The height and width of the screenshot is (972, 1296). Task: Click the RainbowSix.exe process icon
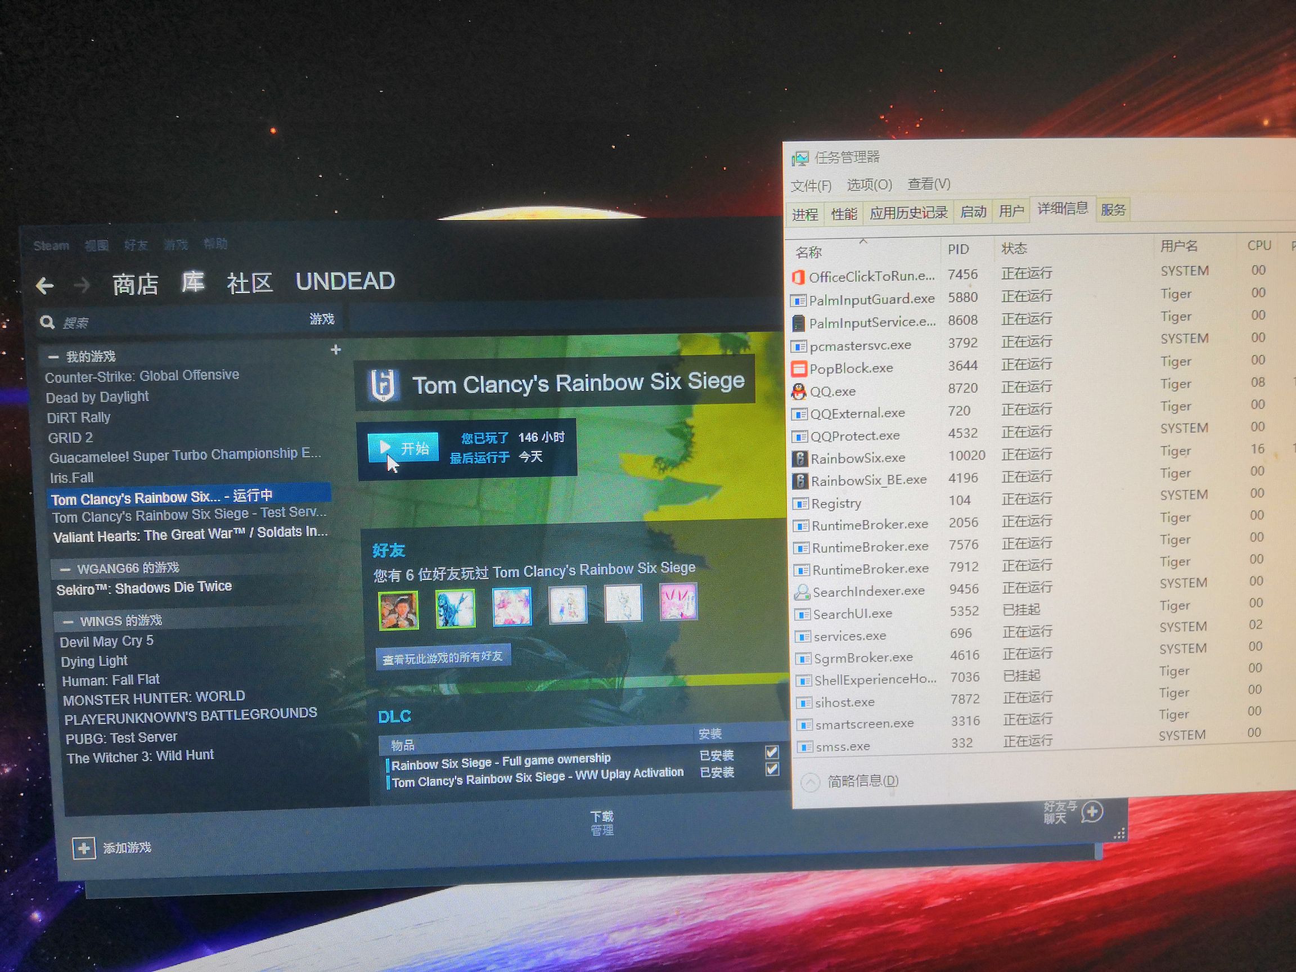tap(799, 458)
